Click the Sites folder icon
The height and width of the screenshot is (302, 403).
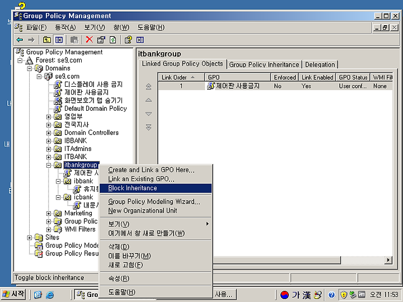[39, 238]
